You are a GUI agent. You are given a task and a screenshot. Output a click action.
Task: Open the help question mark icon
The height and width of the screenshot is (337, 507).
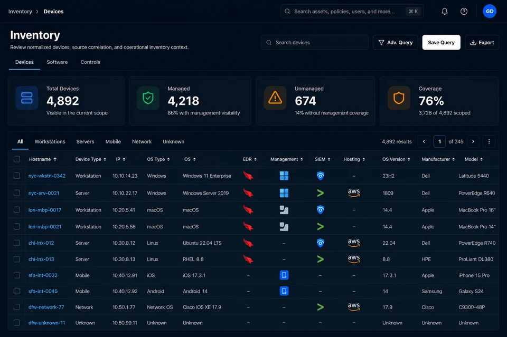click(x=464, y=11)
